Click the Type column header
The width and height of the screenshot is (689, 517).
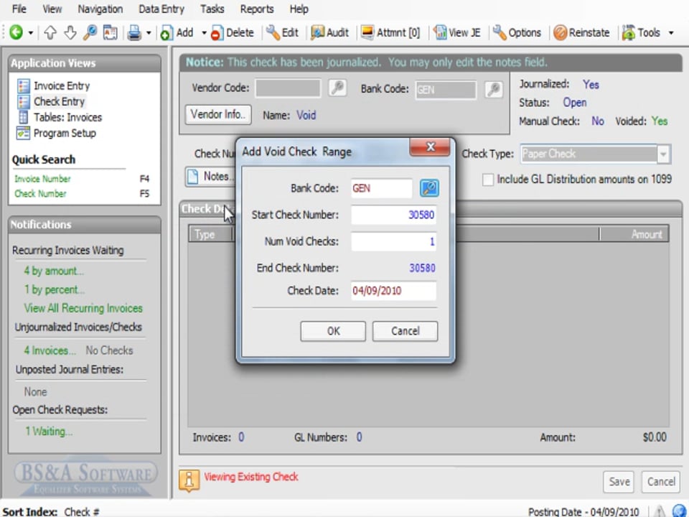tap(210, 234)
